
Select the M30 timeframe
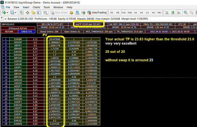[x=130, y=13]
